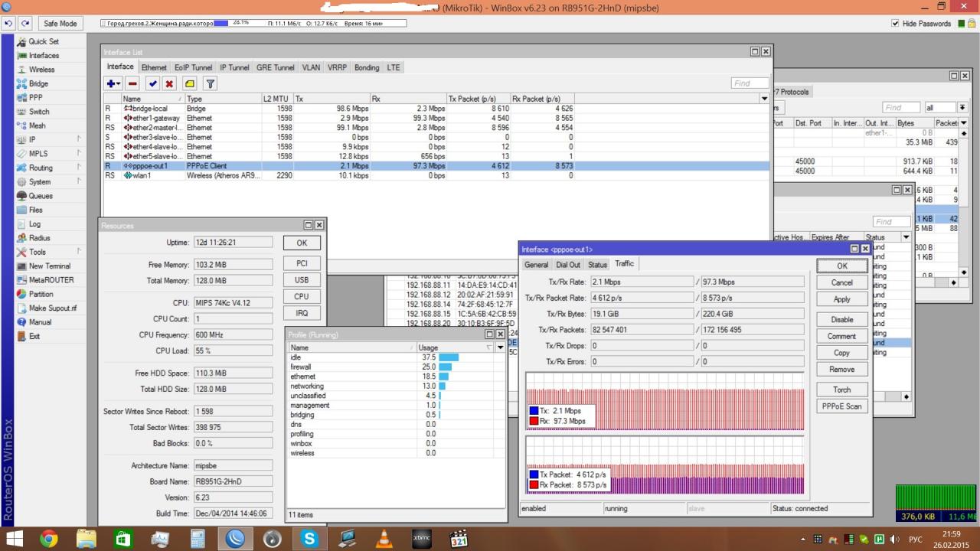Open the Profile window column dropdown arrow
The width and height of the screenshot is (980, 551).
(x=501, y=347)
